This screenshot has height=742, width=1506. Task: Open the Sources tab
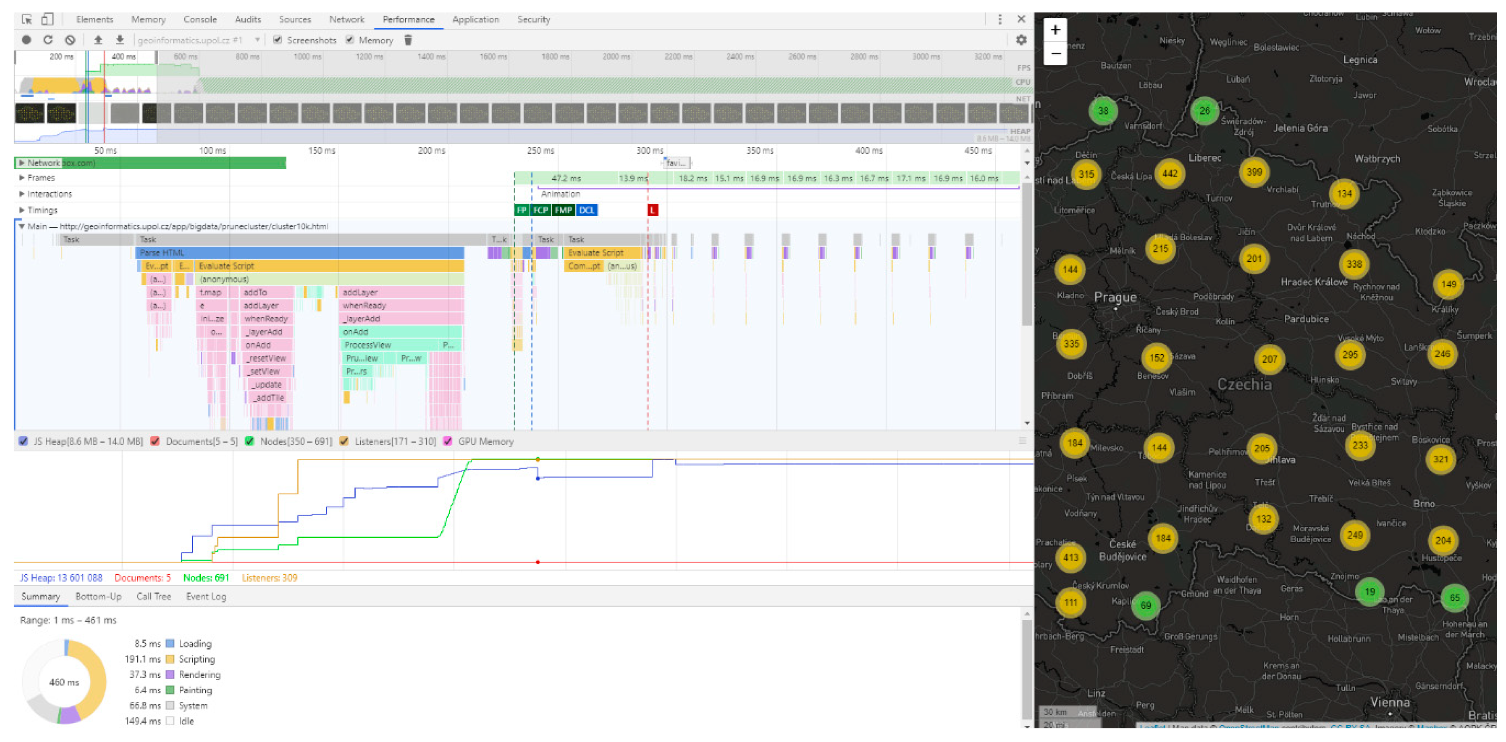click(295, 19)
